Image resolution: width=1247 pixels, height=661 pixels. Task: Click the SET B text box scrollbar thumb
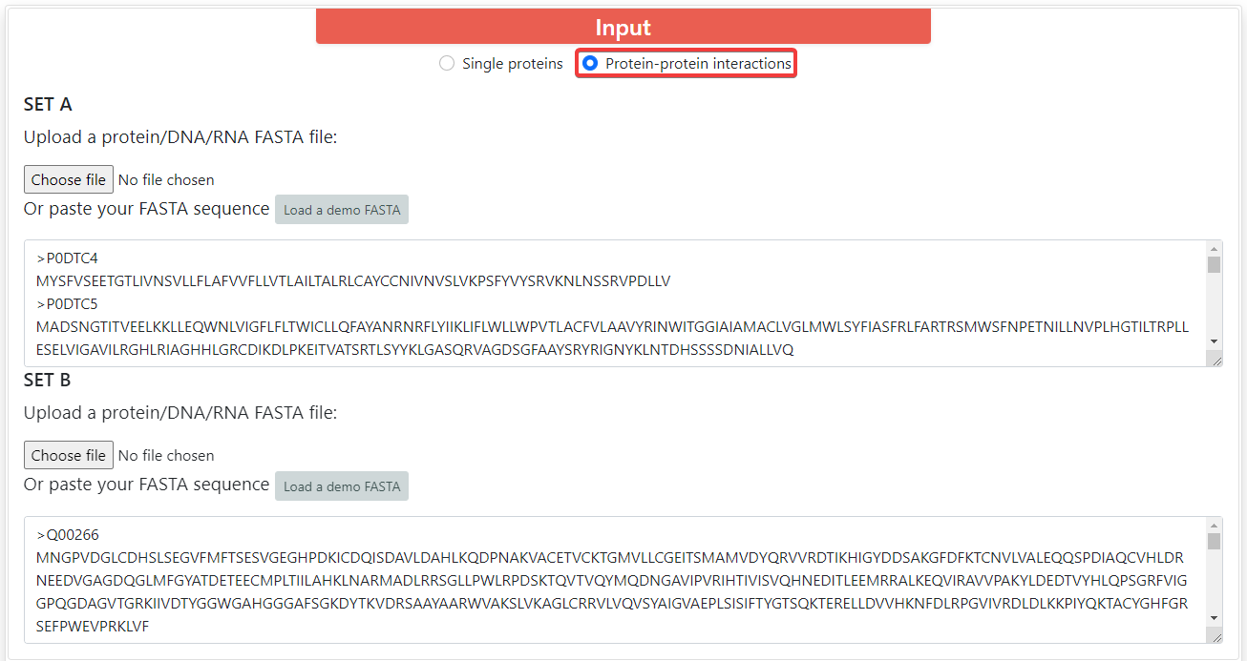(1214, 542)
